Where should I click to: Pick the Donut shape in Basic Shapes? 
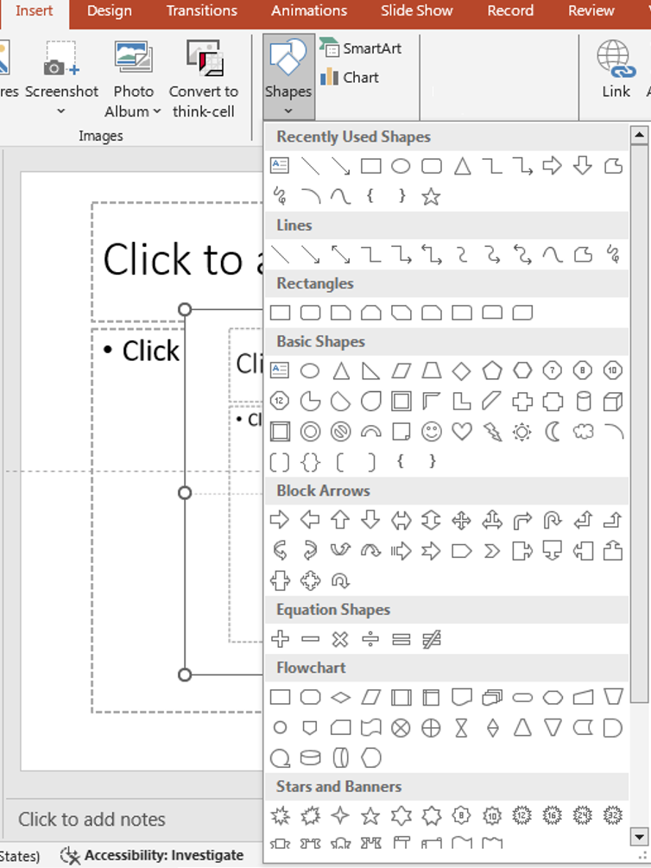click(x=310, y=432)
